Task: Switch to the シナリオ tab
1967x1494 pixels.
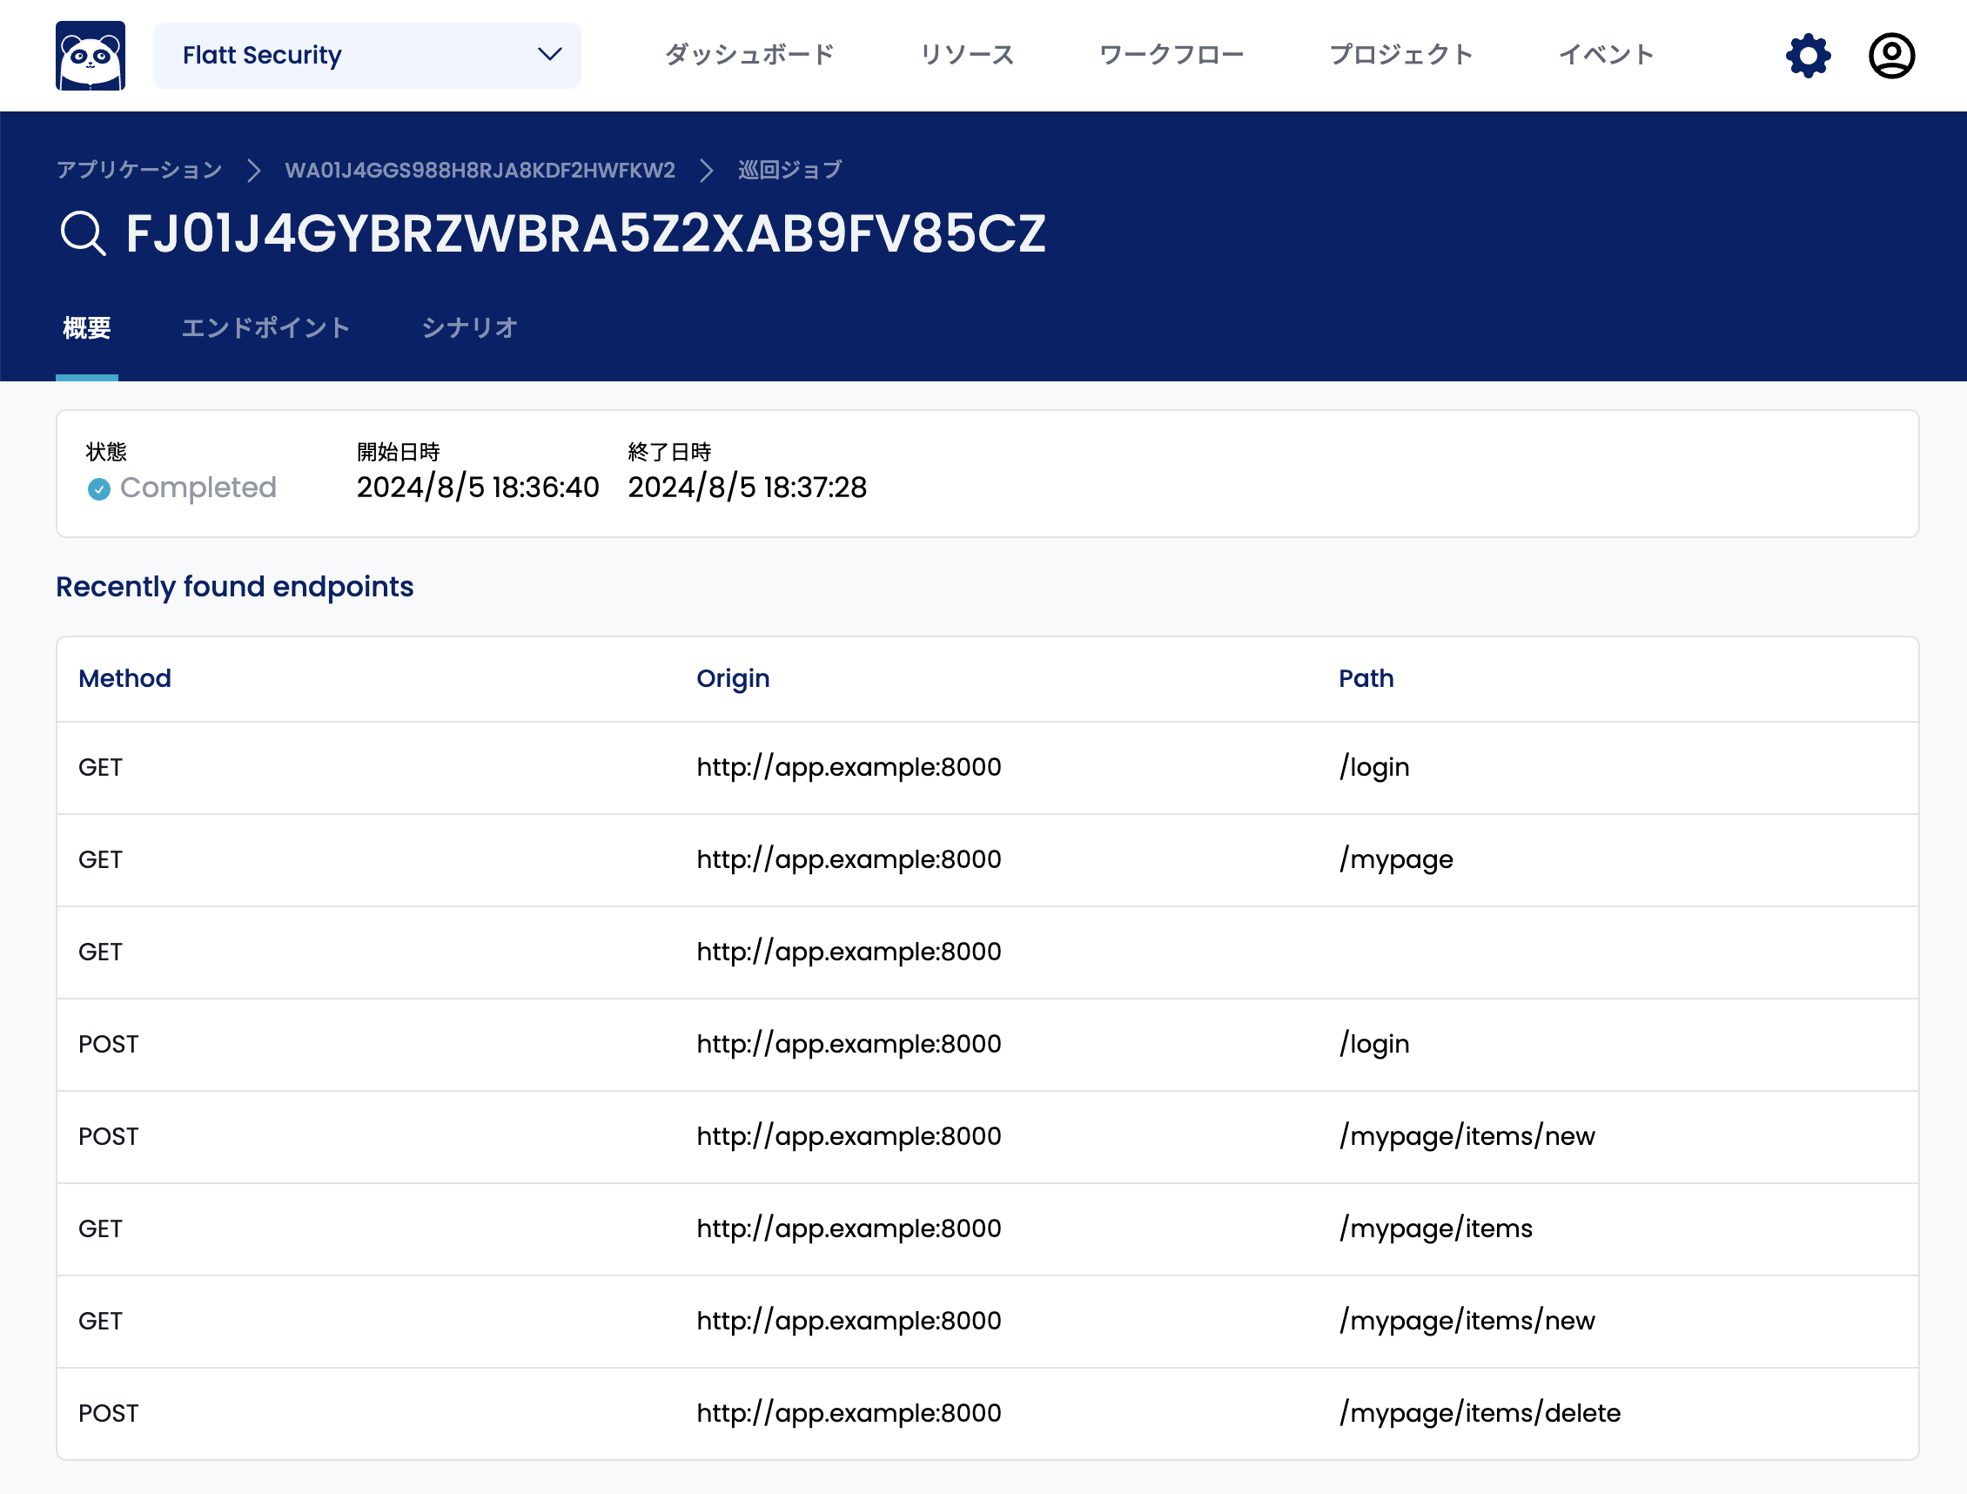Action: click(x=469, y=328)
